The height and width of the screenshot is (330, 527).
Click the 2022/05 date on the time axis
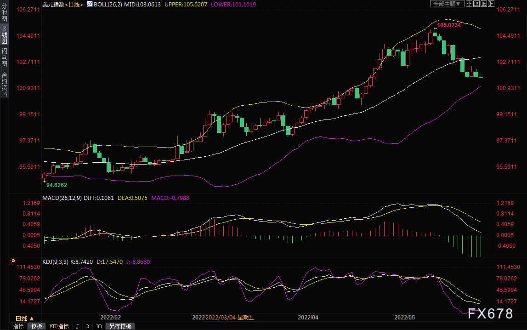click(404, 318)
